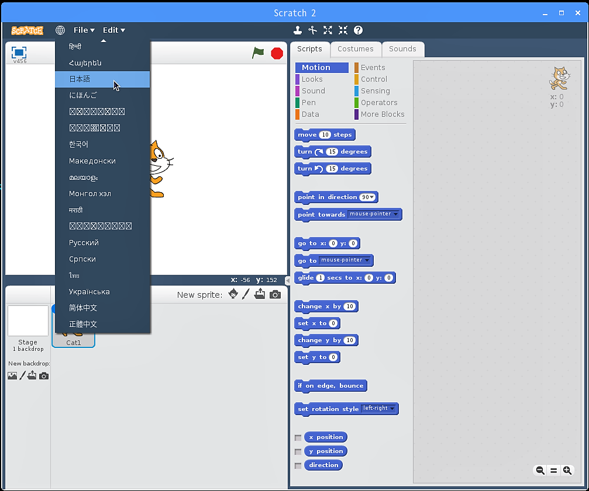Paint a new backdrop
The width and height of the screenshot is (589, 491).
(23, 375)
